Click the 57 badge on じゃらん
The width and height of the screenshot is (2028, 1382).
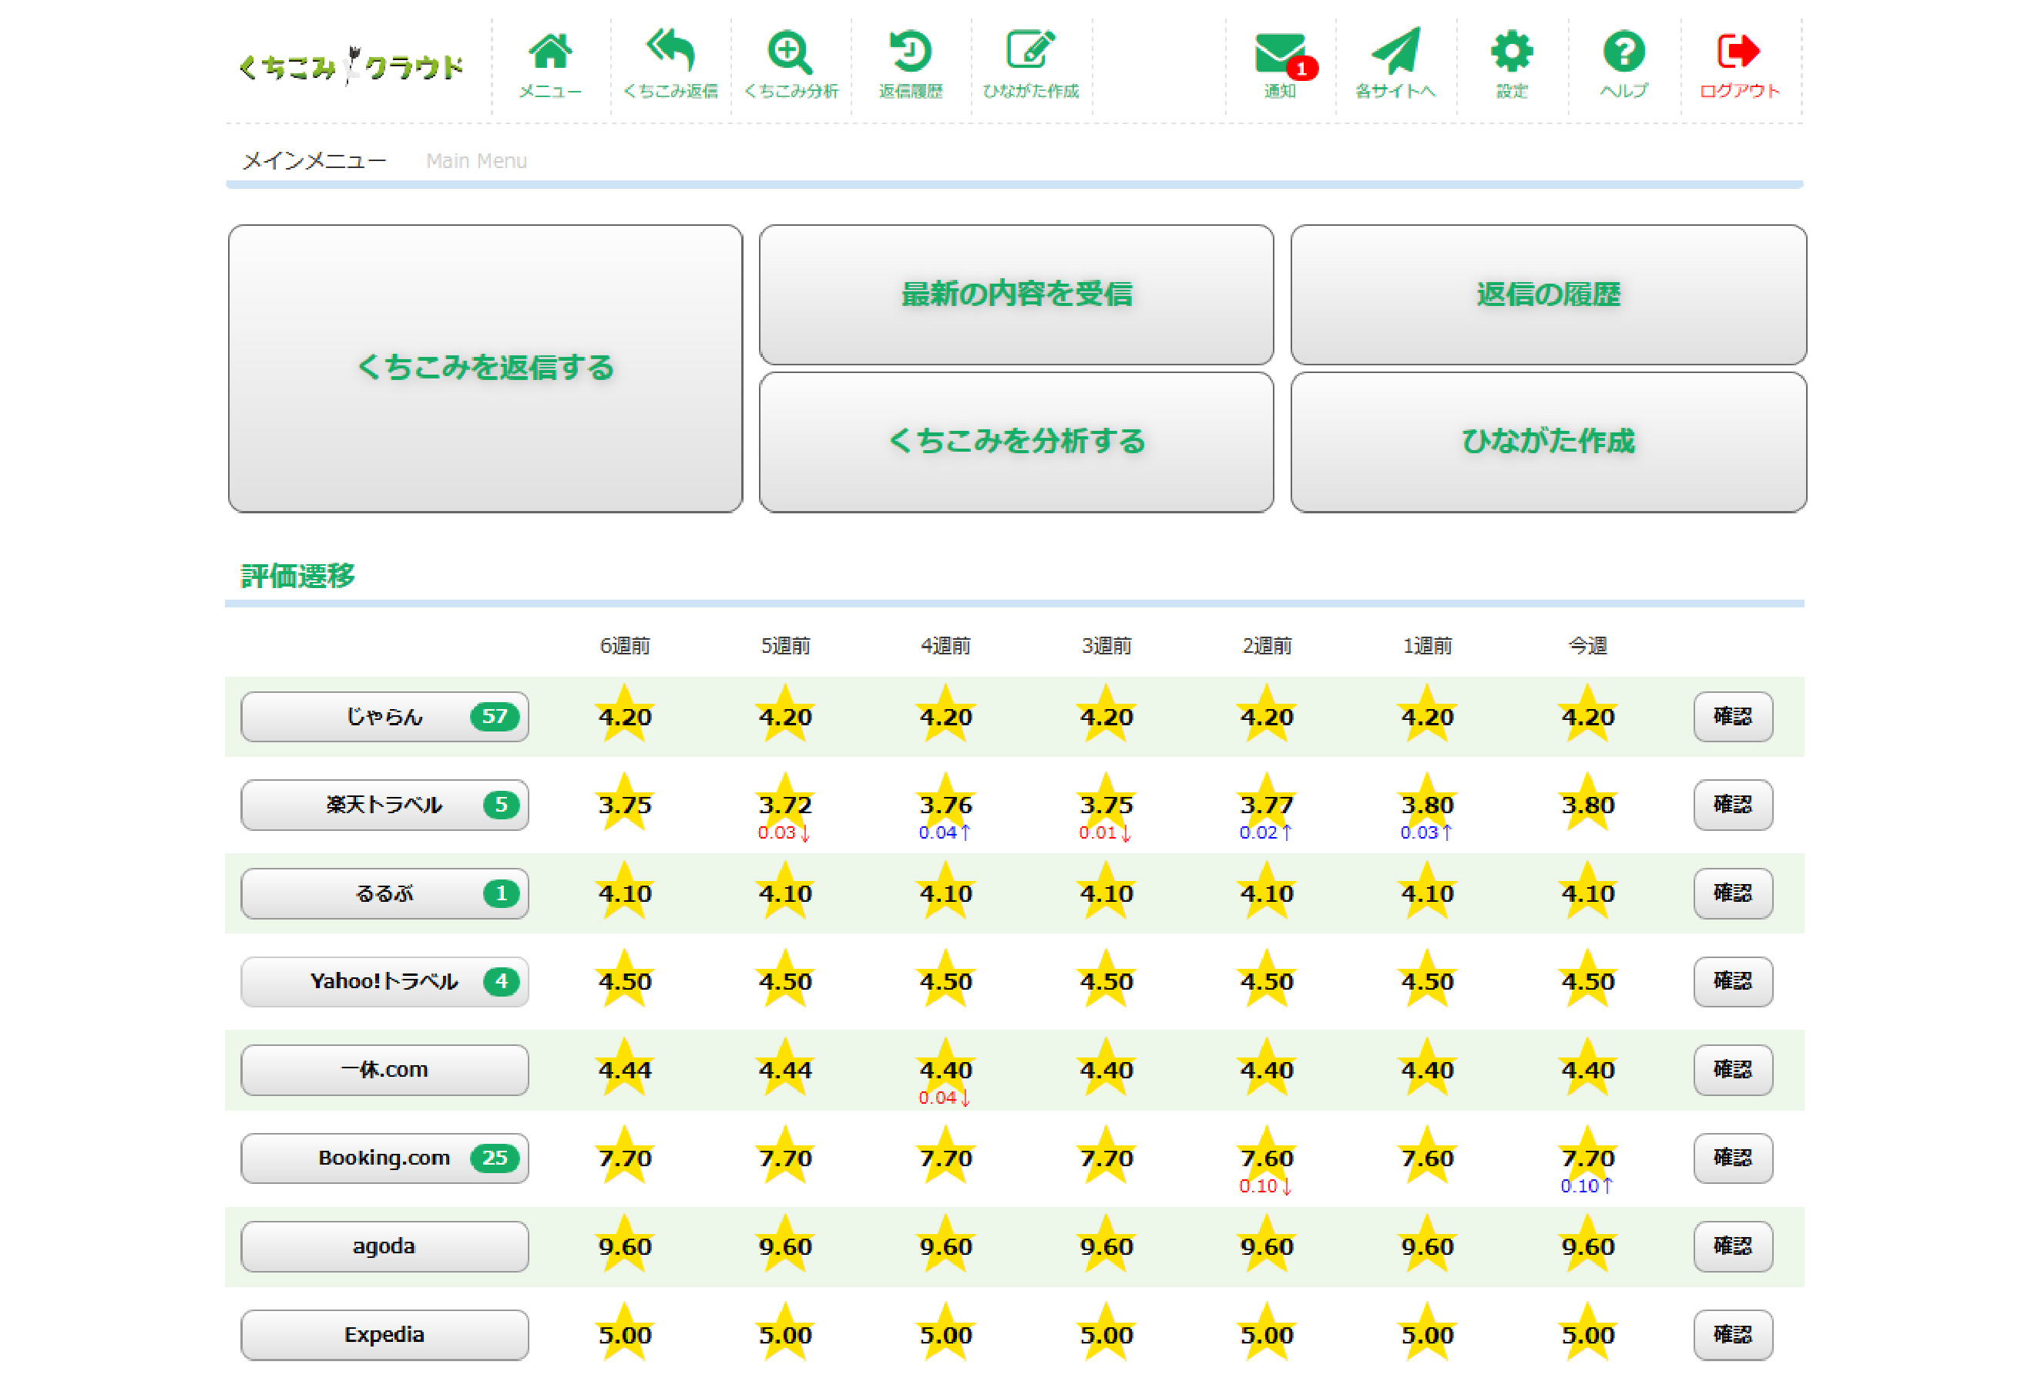495,717
